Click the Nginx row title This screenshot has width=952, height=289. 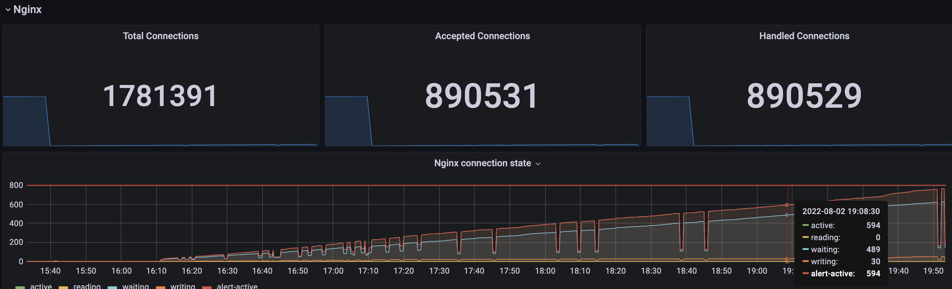coord(27,10)
